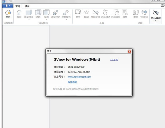Click the SView for Windows(64bit) title
The image size is (165, 128).
tap(77, 59)
